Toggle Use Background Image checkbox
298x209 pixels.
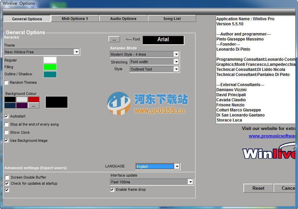(6, 140)
